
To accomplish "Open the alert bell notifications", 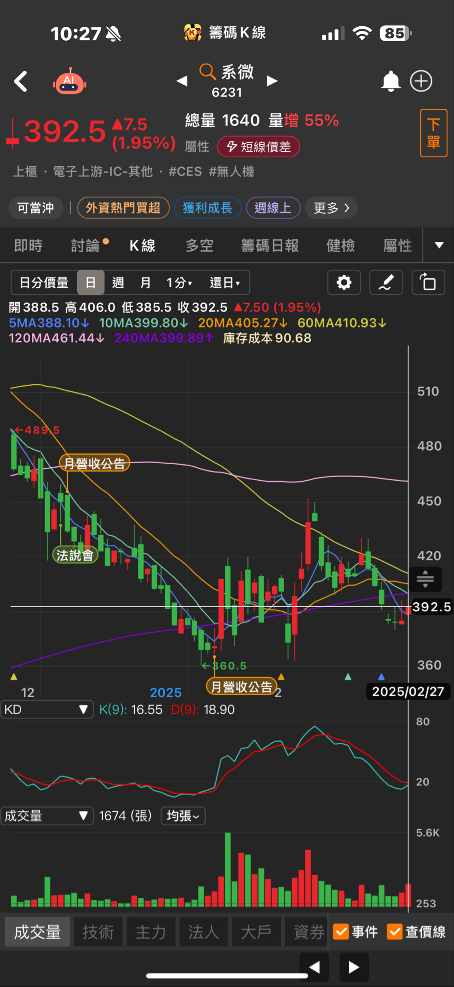I will pos(390,81).
